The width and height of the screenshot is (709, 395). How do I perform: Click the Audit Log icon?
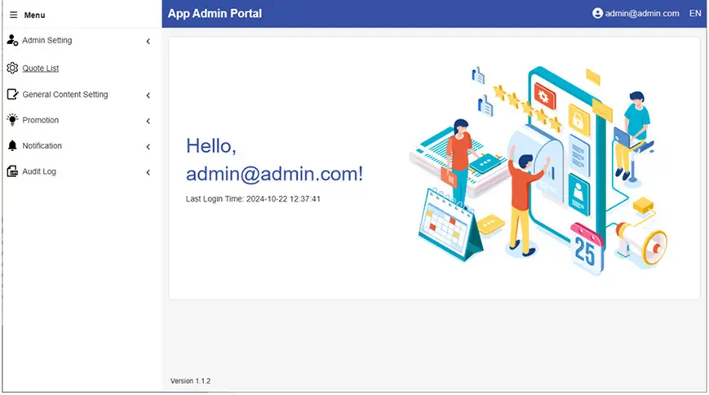[x=12, y=171]
